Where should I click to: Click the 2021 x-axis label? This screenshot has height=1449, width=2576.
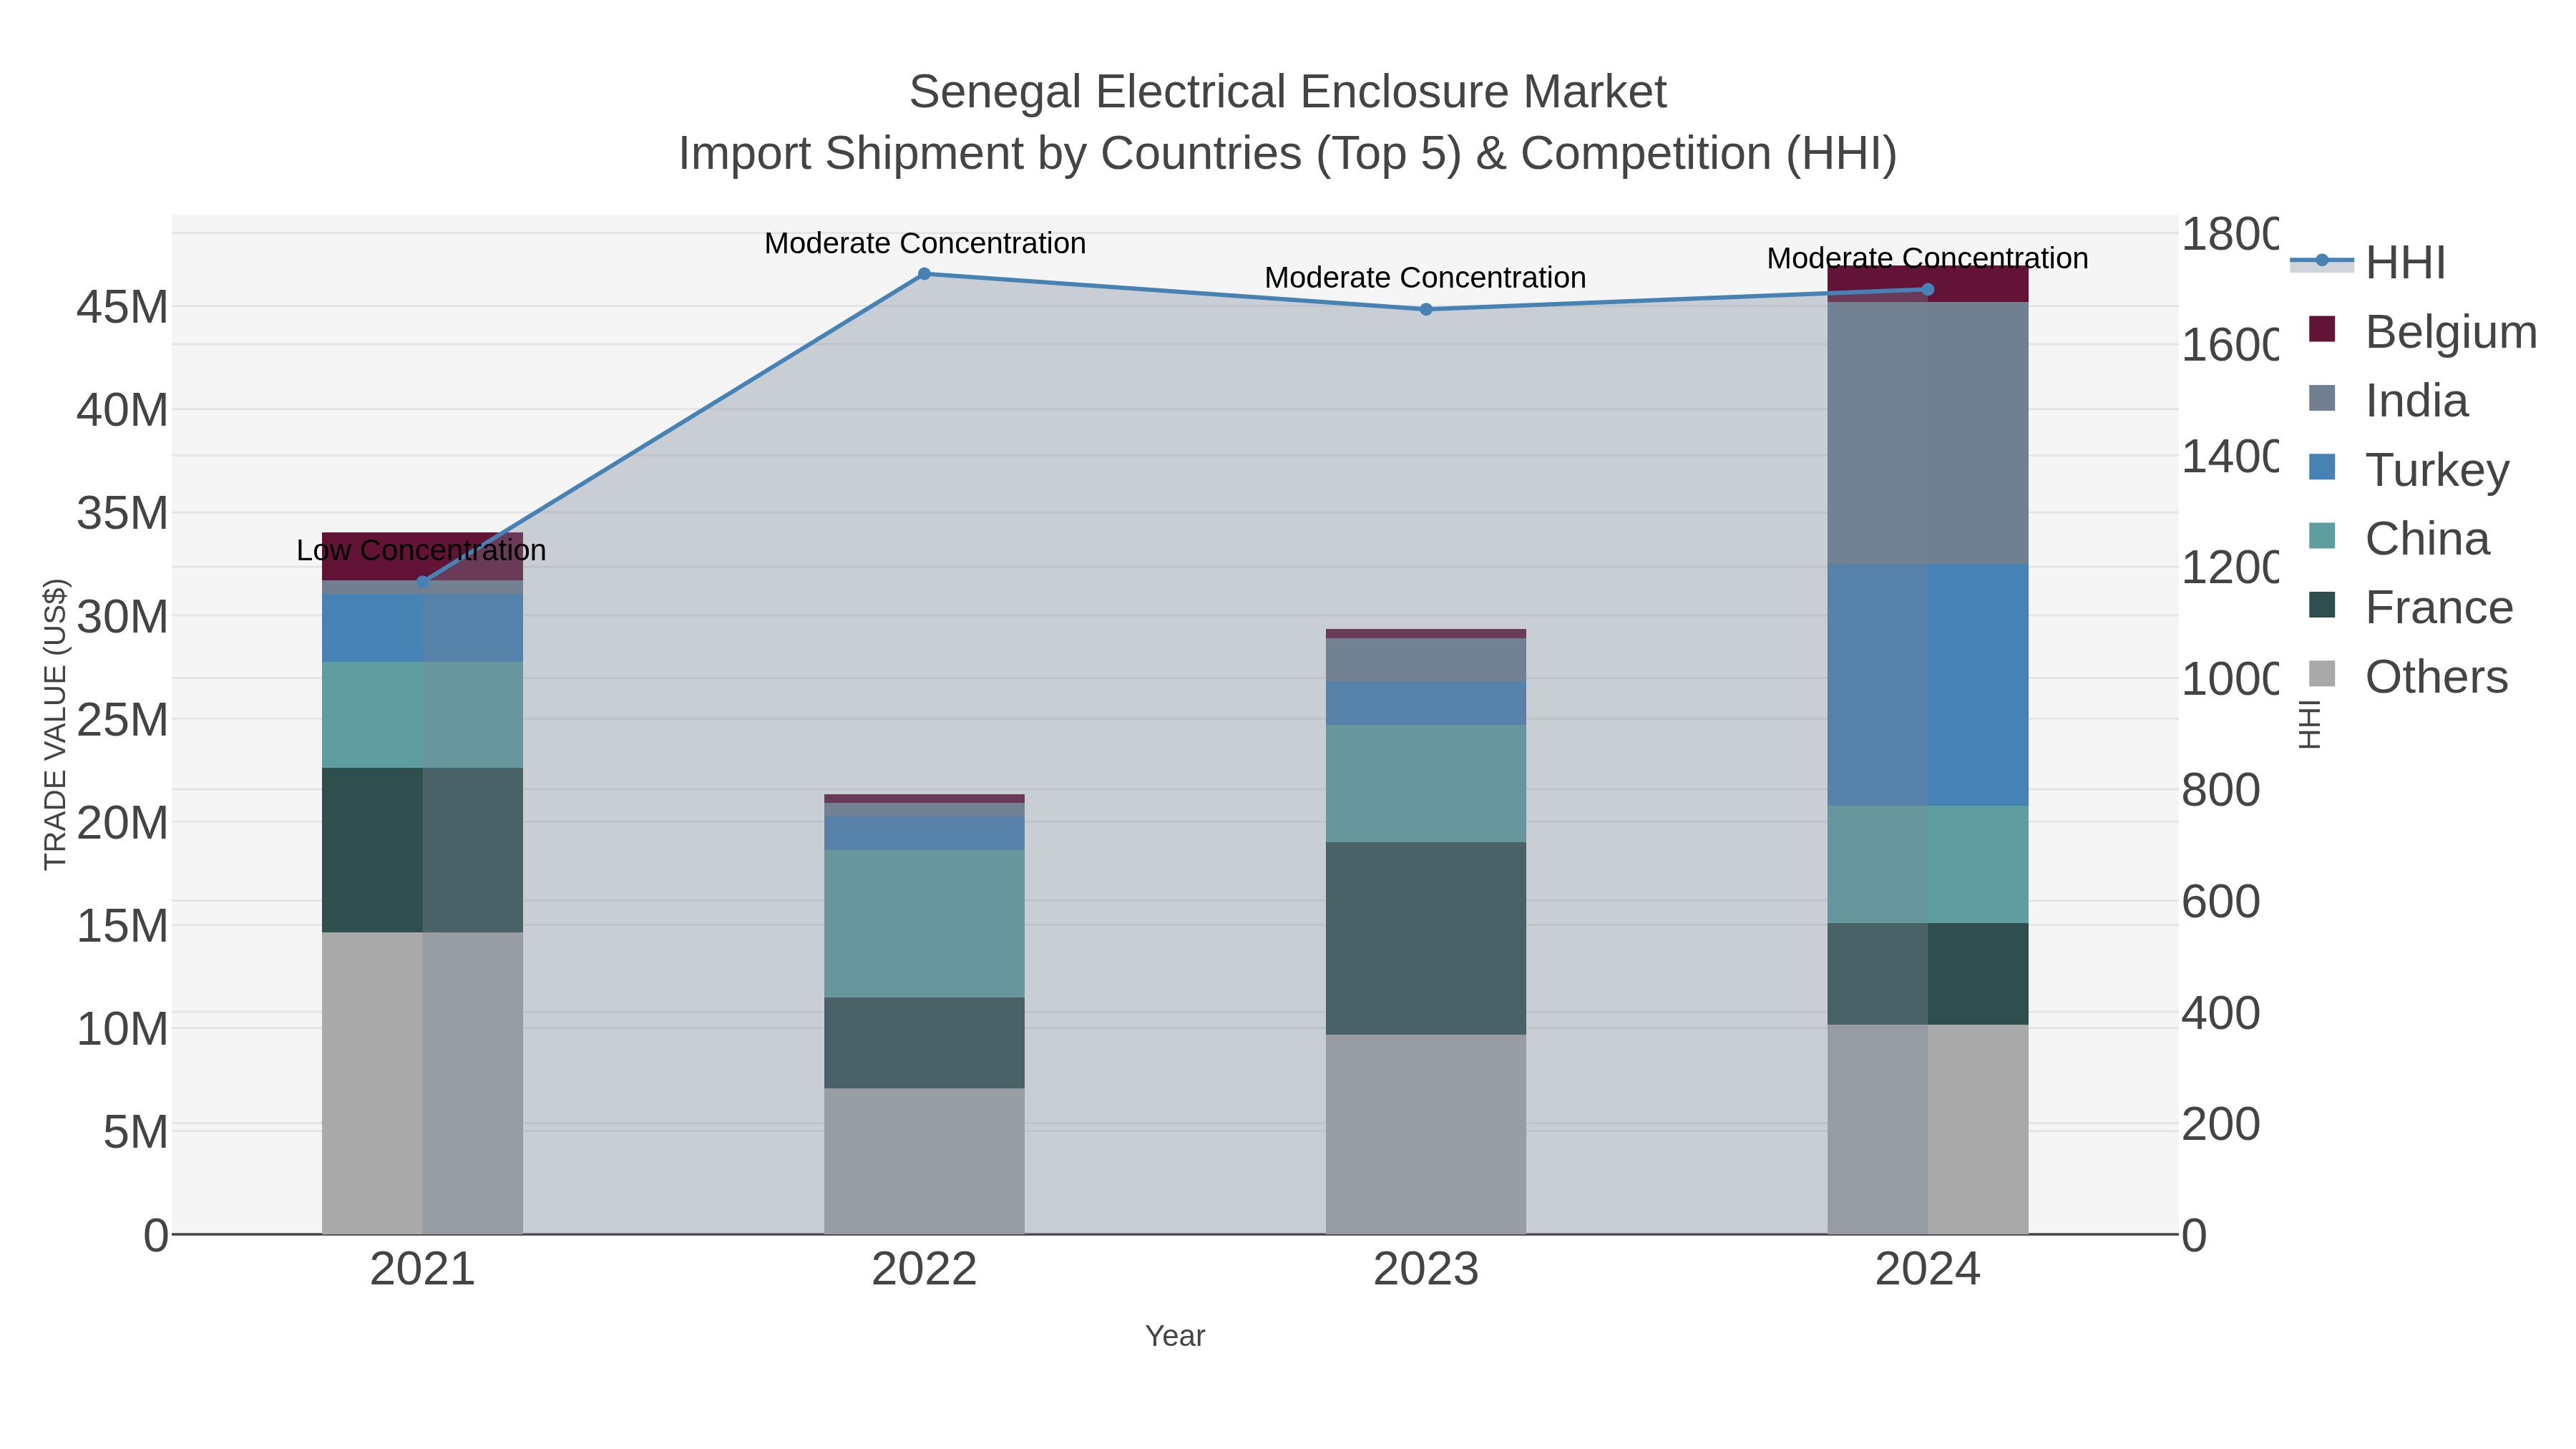tap(422, 1270)
